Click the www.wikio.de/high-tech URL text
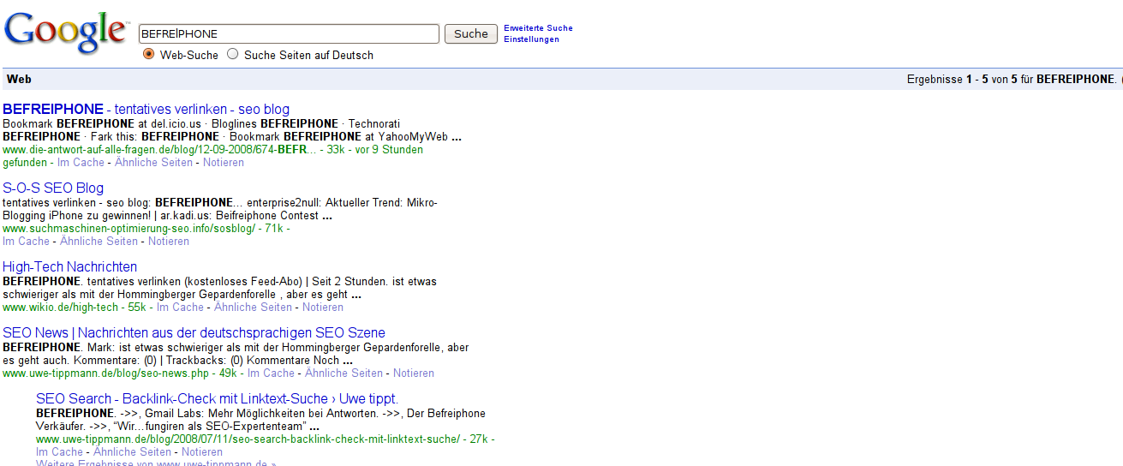This screenshot has width=1123, height=466. (x=60, y=308)
